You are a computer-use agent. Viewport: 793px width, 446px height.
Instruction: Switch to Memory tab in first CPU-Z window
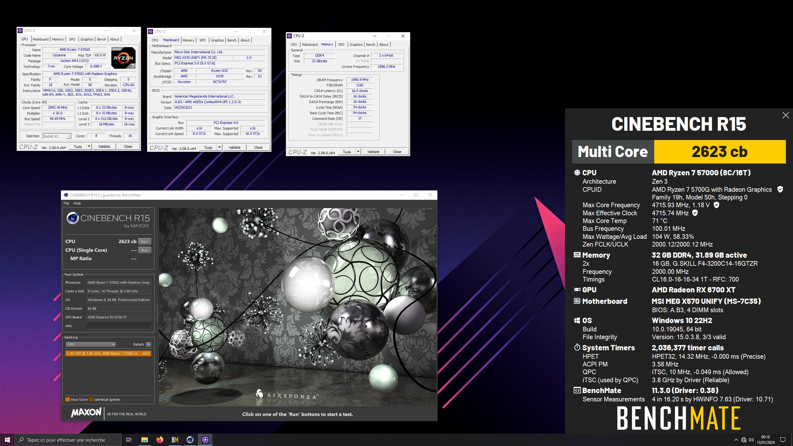(58, 39)
